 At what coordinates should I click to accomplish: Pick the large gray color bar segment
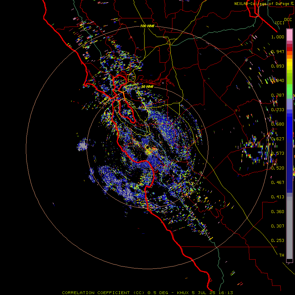tap(289, 230)
